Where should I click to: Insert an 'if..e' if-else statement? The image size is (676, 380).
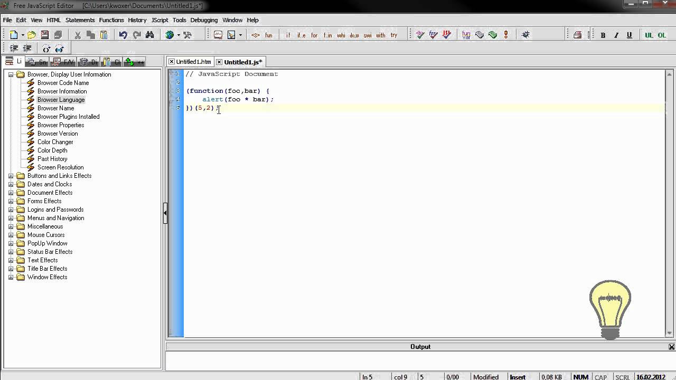[301, 35]
